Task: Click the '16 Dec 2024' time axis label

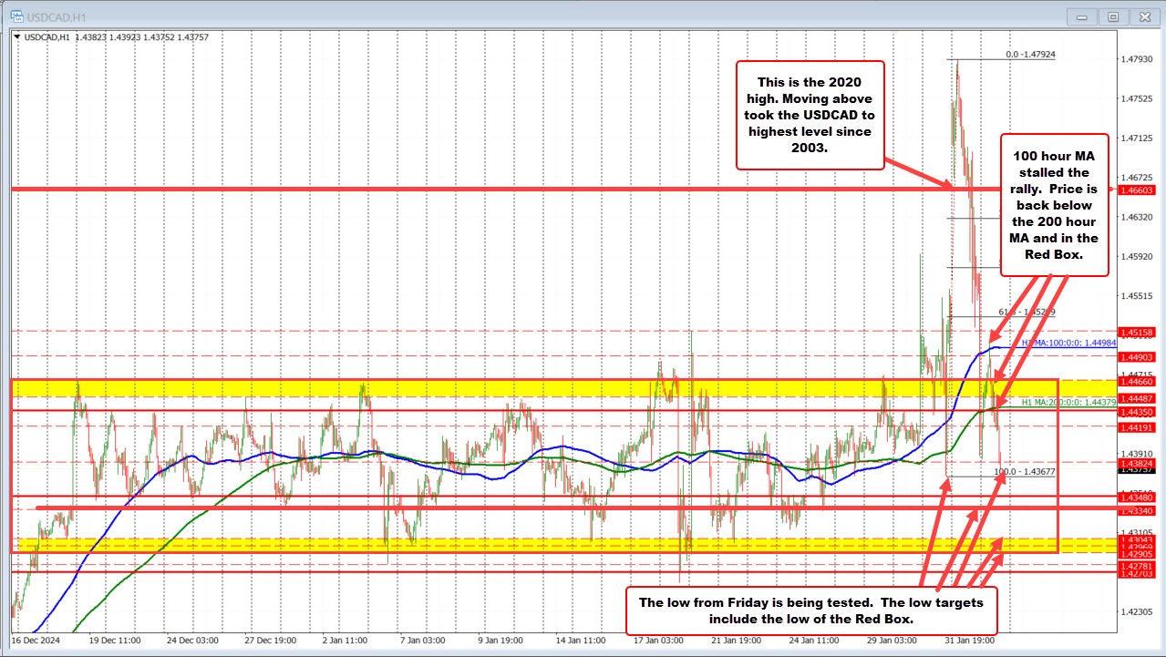Action: tap(35, 642)
